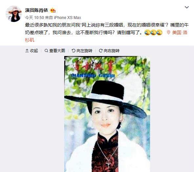Open the post options chevron menu
This screenshot has height=172, width=194.
[x=186, y=8]
